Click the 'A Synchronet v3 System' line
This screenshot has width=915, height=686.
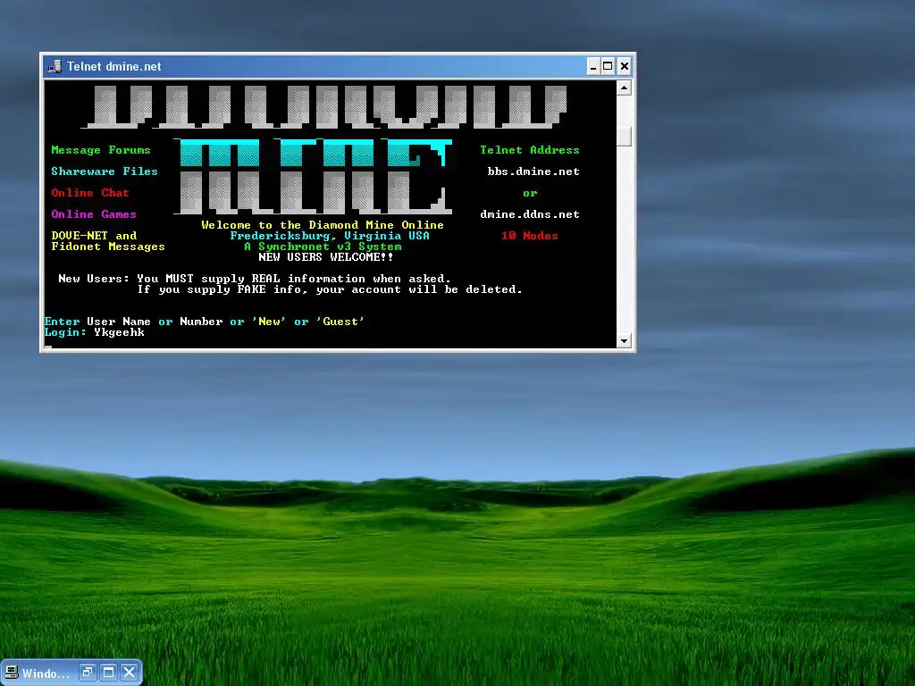tap(322, 247)
